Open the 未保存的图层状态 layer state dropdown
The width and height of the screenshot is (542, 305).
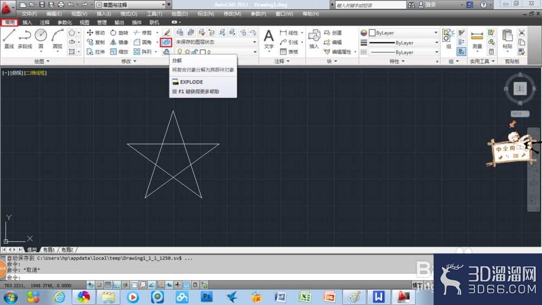click(x=216, y=42)
